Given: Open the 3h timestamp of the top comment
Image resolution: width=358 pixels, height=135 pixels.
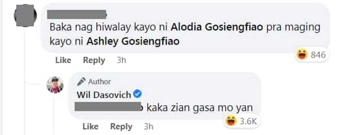Looking at the screenshot, I should (121, 60).
